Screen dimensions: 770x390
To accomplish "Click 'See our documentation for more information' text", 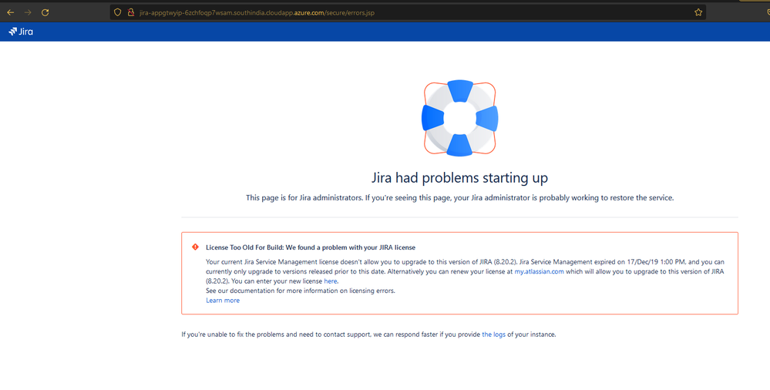I will (x=301, y=291).
